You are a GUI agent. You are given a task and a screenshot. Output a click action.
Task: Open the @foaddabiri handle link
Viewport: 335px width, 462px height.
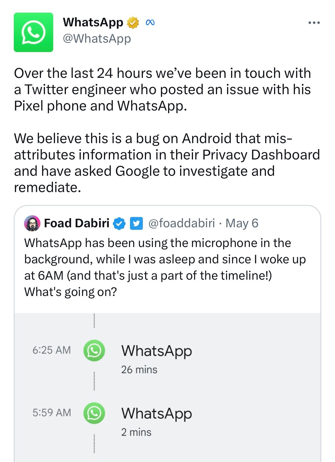[x=182, y=223]
